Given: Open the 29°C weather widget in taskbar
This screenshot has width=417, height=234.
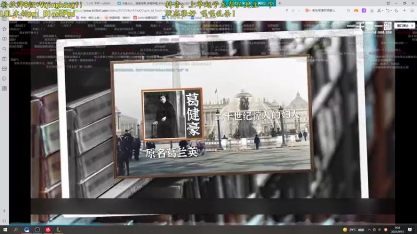Looking at the screenshot, I should (x=353, y=230).
